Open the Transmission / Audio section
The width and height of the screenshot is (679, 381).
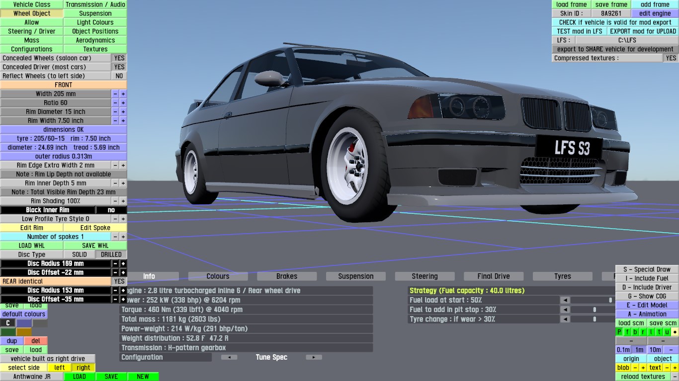click(x=95, y=4)
